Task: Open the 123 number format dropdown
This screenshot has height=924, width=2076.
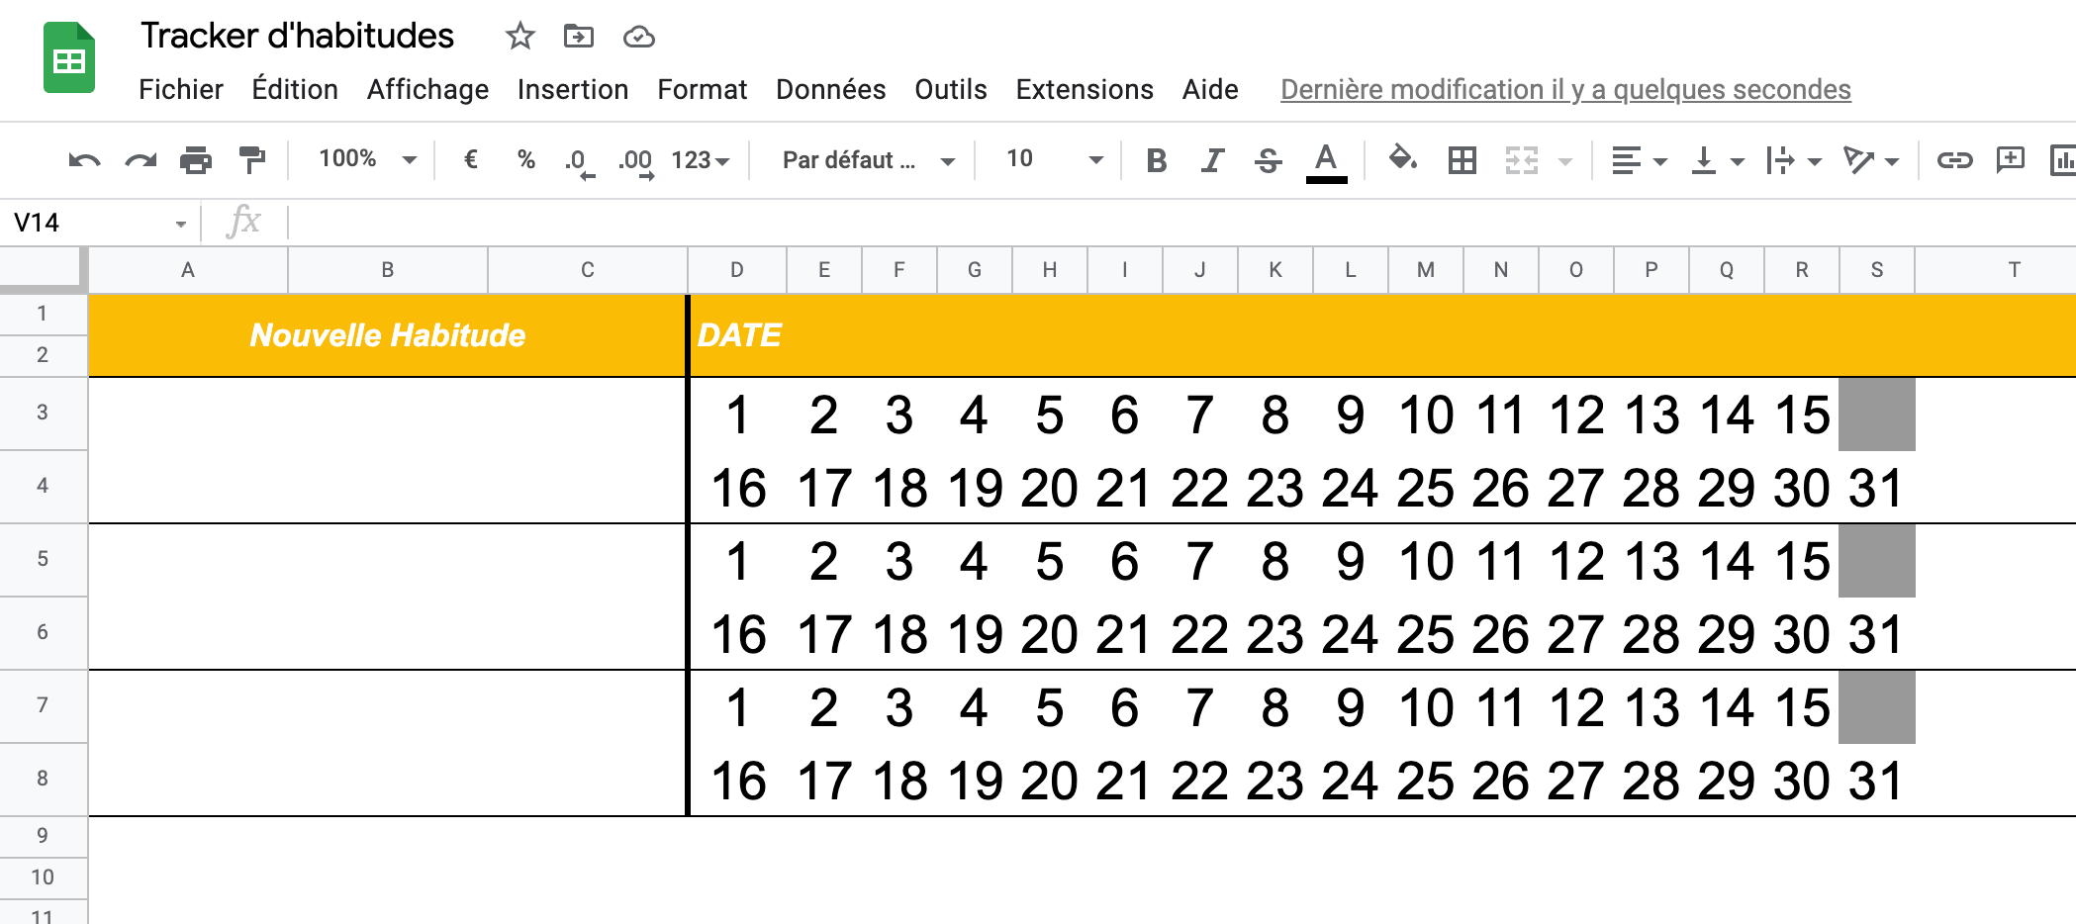Action: 700,160
